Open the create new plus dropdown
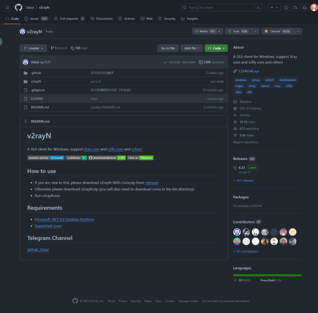The image size is (318, 313). 274,8
